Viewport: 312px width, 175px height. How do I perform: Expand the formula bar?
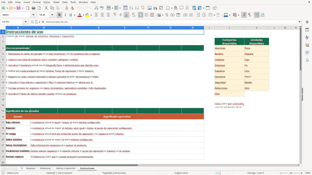(300, 22)
